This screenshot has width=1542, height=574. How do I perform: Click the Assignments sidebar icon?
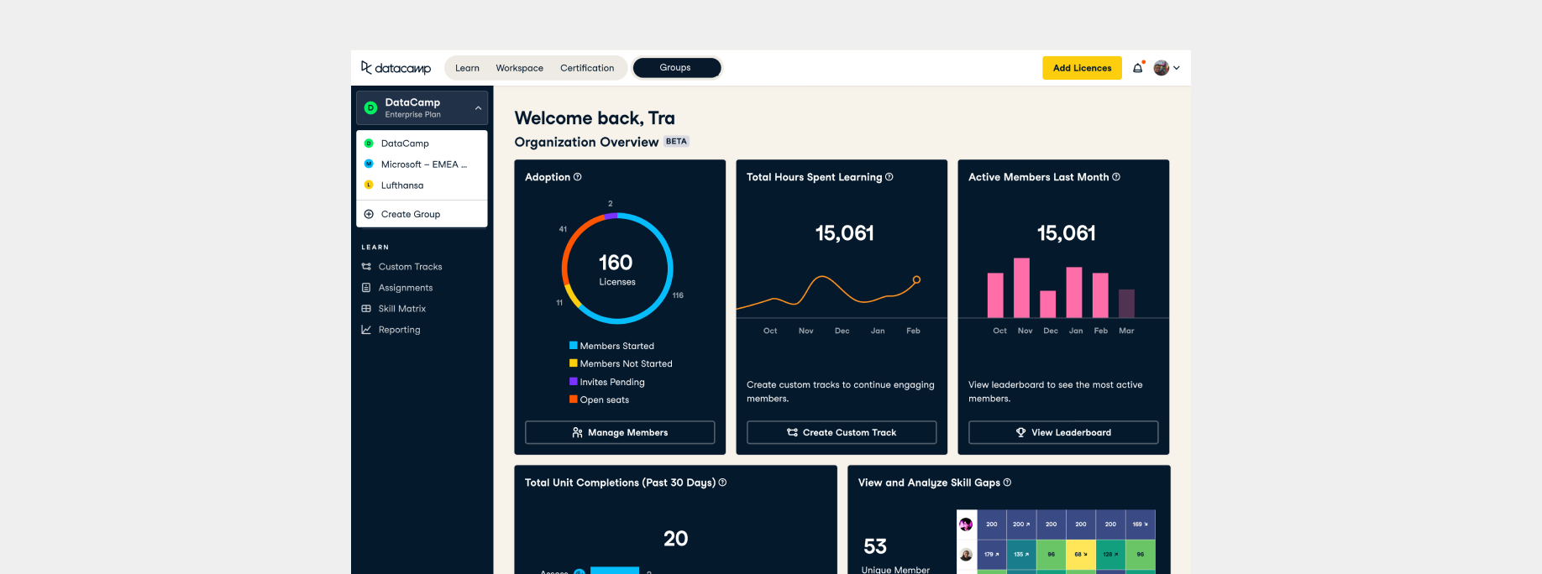click(366, 288)
